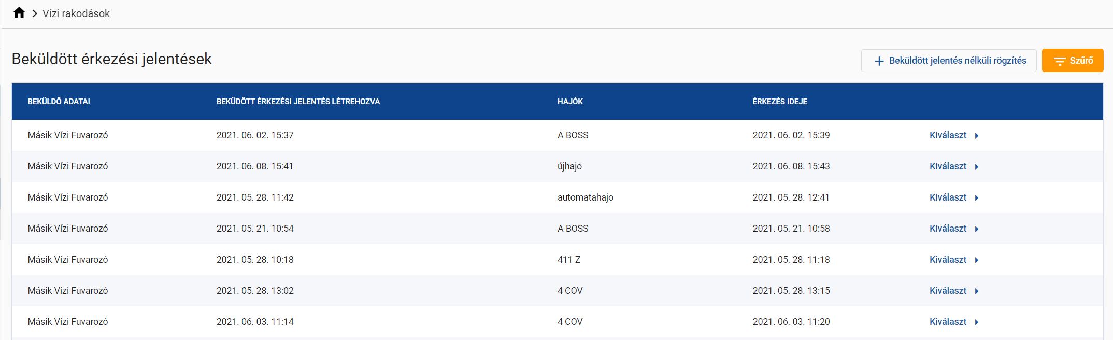The width and height of the screenshot is (1113, 340).
Task: Click the filter icon on Szűrő
Action: [1059, 61]
